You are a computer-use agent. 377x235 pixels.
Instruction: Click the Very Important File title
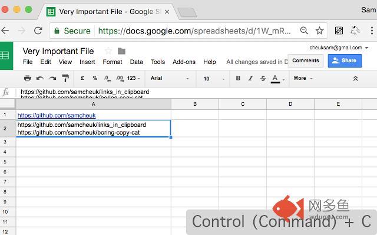tap(58, 51)
